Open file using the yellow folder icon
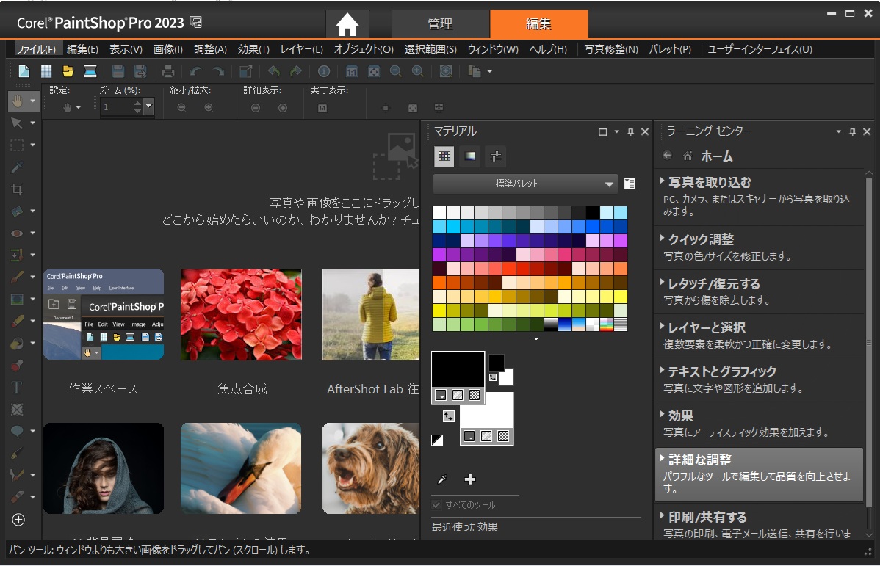 tap(68, 71)
